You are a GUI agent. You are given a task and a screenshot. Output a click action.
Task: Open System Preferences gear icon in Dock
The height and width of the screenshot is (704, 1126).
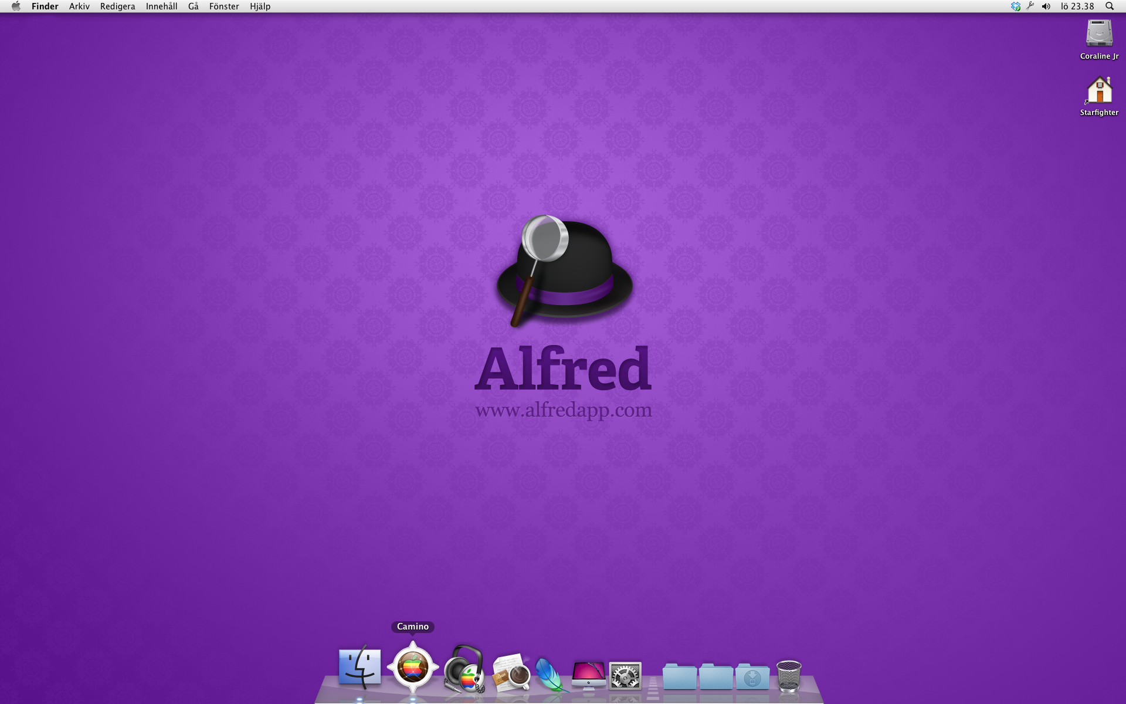pyautogui.click(x=625, y=676)
